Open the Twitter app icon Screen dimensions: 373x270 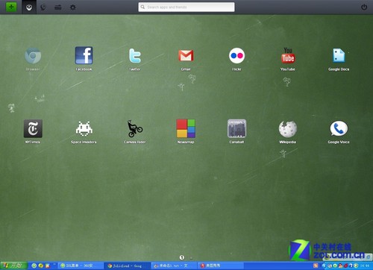(135, 56)
